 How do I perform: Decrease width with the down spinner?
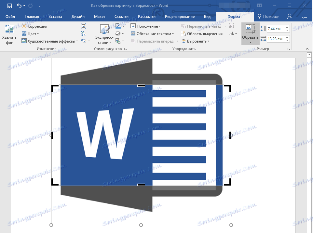point(287,41)
